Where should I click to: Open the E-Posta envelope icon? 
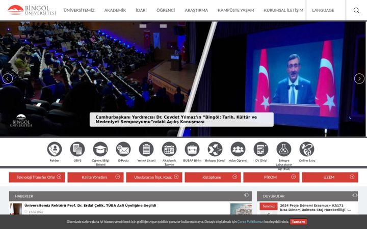point(123,149)
